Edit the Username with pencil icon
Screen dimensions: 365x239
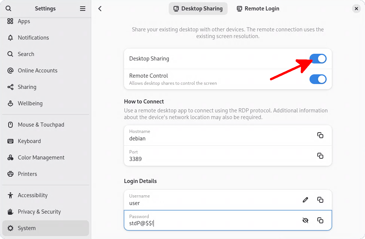[x=305, y=200]
